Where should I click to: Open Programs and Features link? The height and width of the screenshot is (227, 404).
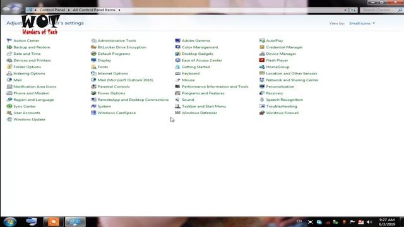pos(203,93)
